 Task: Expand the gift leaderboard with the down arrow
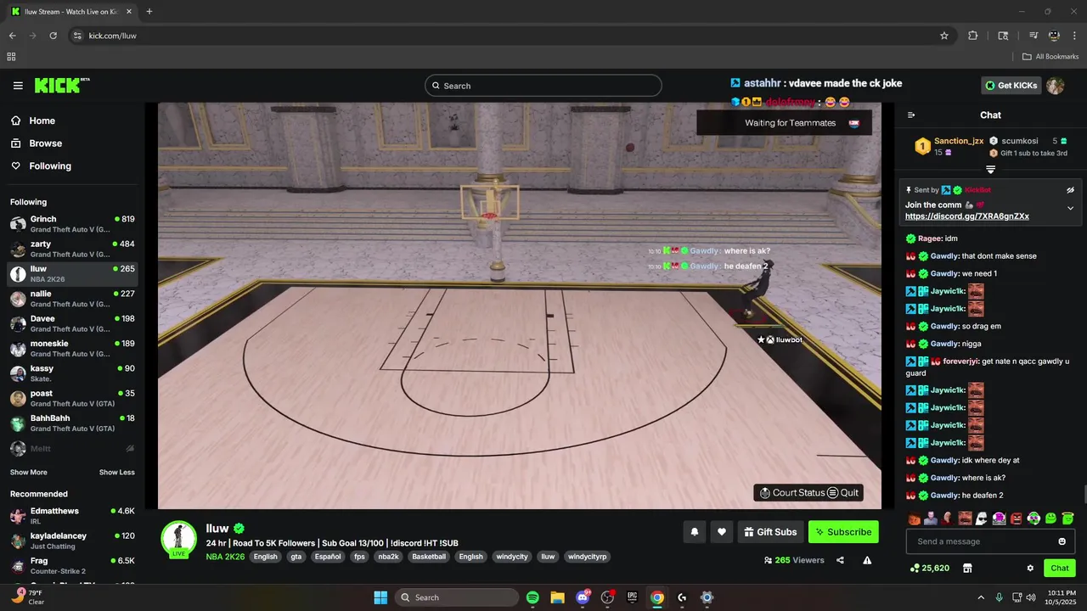pyautogui.click(x=990, y=170)
